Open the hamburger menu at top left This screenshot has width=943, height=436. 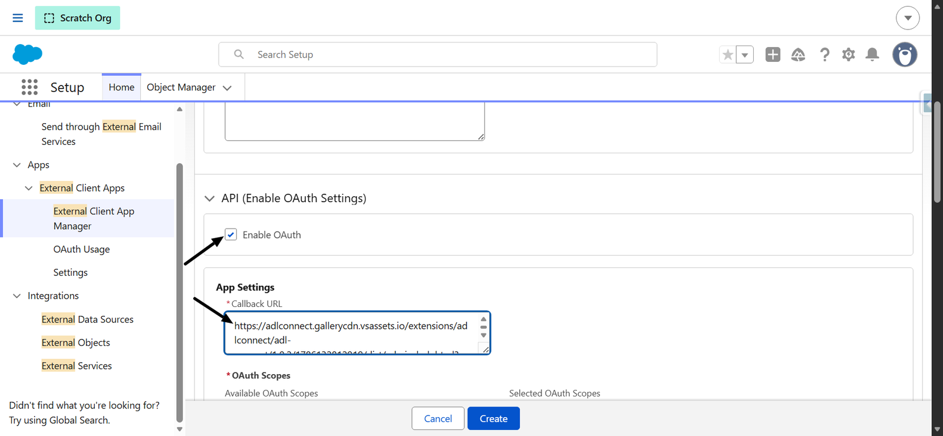click(18, 18)
